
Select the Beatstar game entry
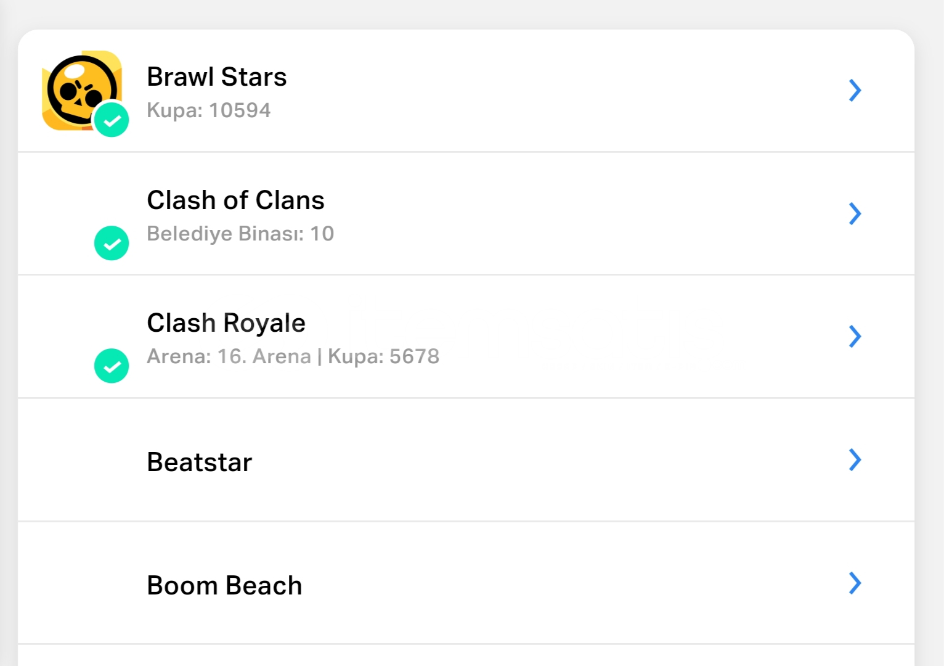tap(200, 462)
